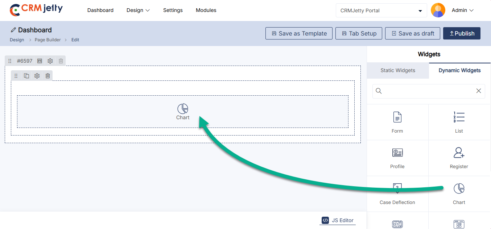The height and width of the screenshot is (229, 491).
Task: Click the Publish button
Action: point(462,33)
